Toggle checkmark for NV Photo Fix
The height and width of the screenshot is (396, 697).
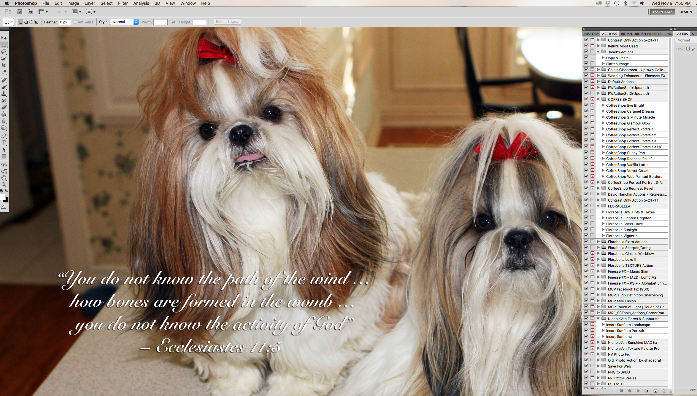coord(586,354)
